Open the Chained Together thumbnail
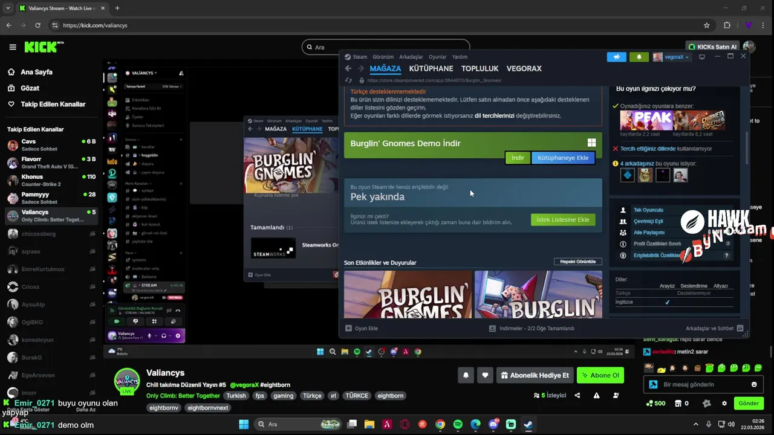774x435 pixels. coord(699,120)
